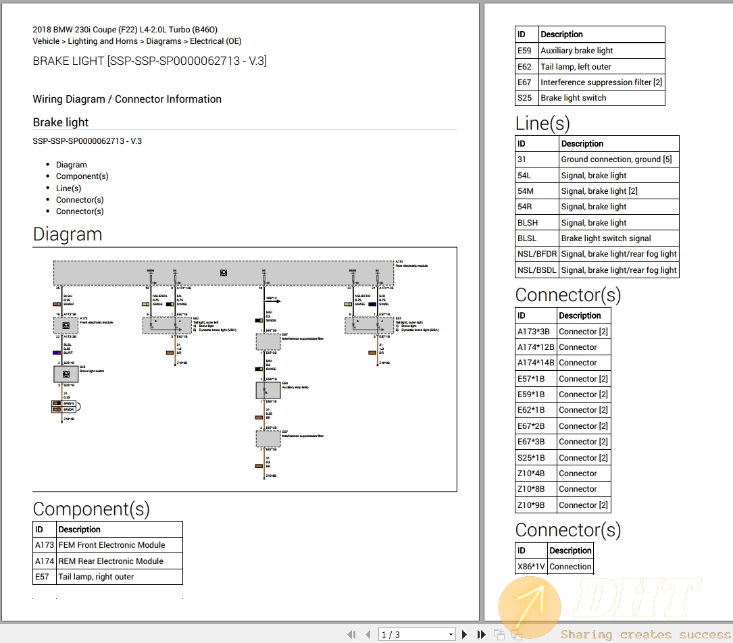Jump to the last page
Screen dimensions: 733x643
tap(481, 635)
